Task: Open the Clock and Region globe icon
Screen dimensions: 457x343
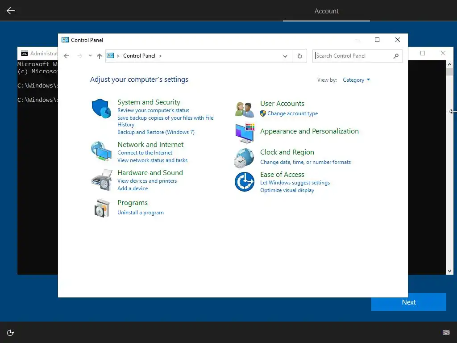Action: pyautogui.click(x=244, y=158)
